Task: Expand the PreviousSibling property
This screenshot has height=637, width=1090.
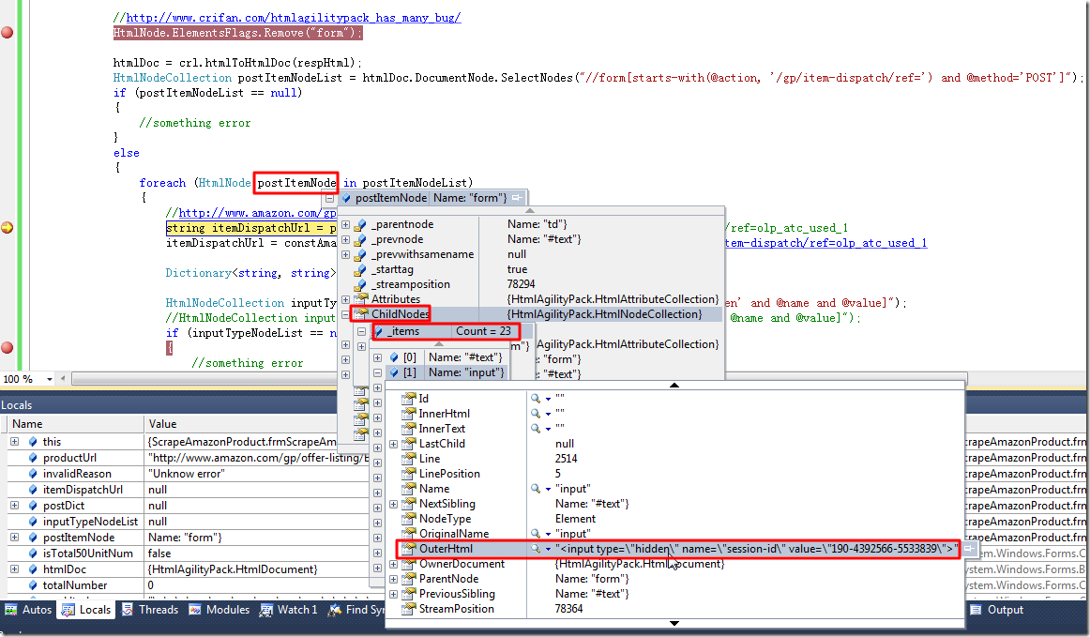Action: pyautogui.click(x=393, y=594)
